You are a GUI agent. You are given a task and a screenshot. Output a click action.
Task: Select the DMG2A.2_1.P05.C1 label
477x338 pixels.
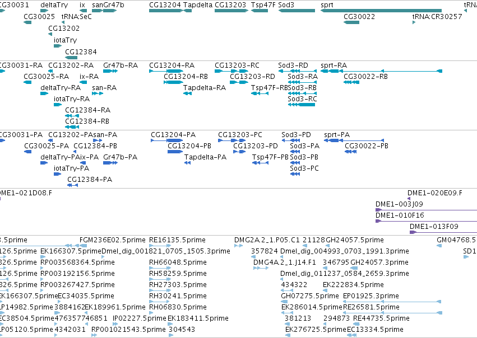click(x=267, y=240)
